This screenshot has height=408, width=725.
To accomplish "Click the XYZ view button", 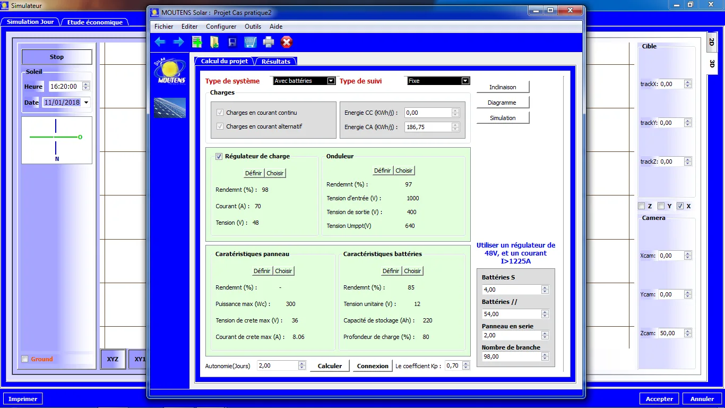I will pos(113,359).
